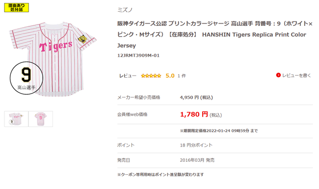Screen dimensions: 319x189
Task: Click the 1 件 review count
Action: pos(182,76)
